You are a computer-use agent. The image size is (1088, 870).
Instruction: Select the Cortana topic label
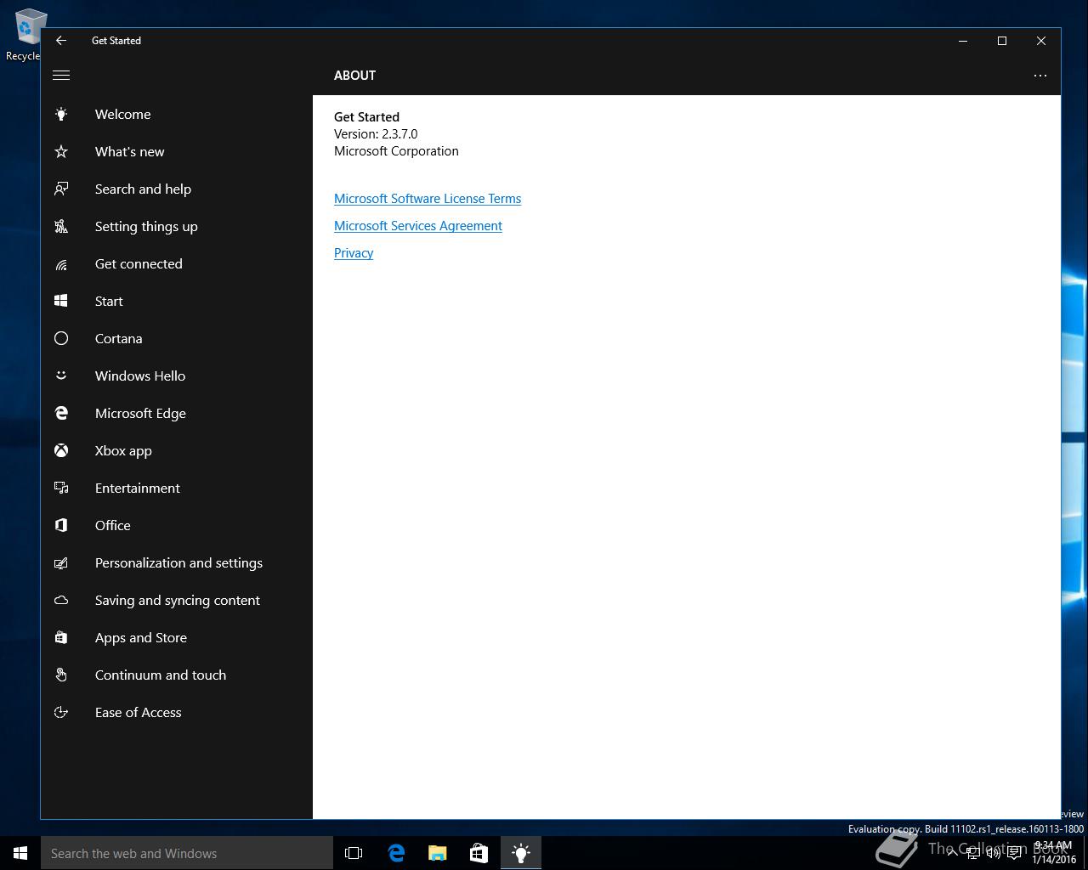119,338
